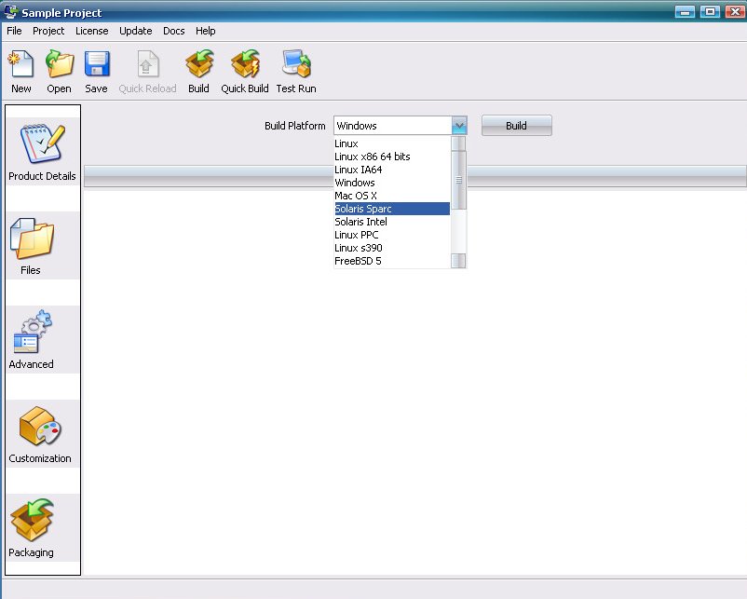747x599 pixels.
Task: Maximize the Sample Project window
Action: (x=710, y=12)
